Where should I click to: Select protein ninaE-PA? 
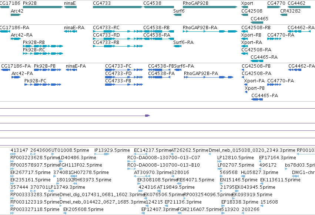click(71, 70)
